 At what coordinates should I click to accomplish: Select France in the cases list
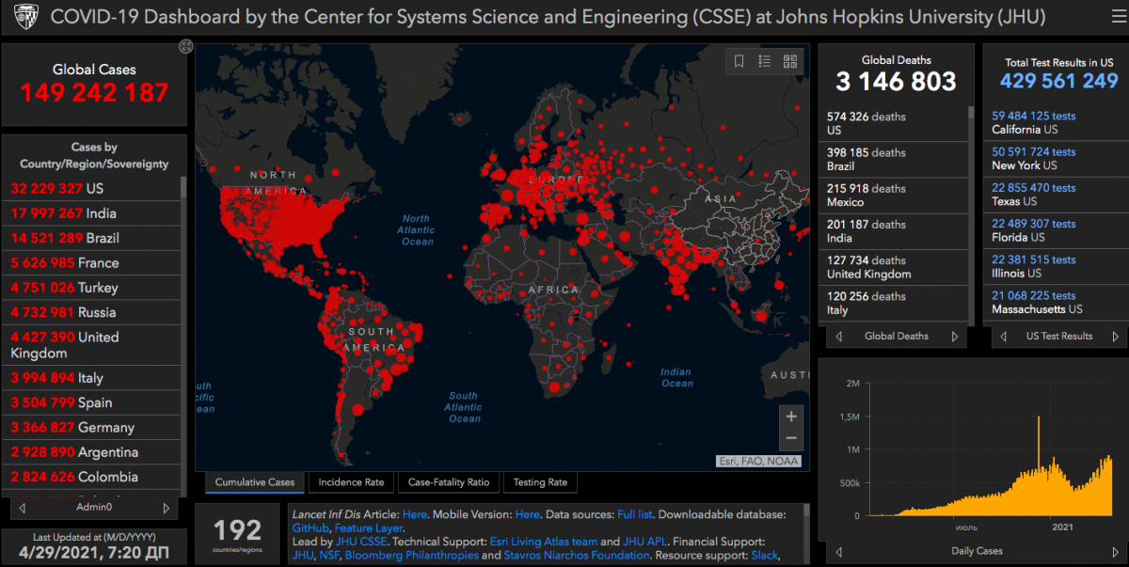(92, 262)
